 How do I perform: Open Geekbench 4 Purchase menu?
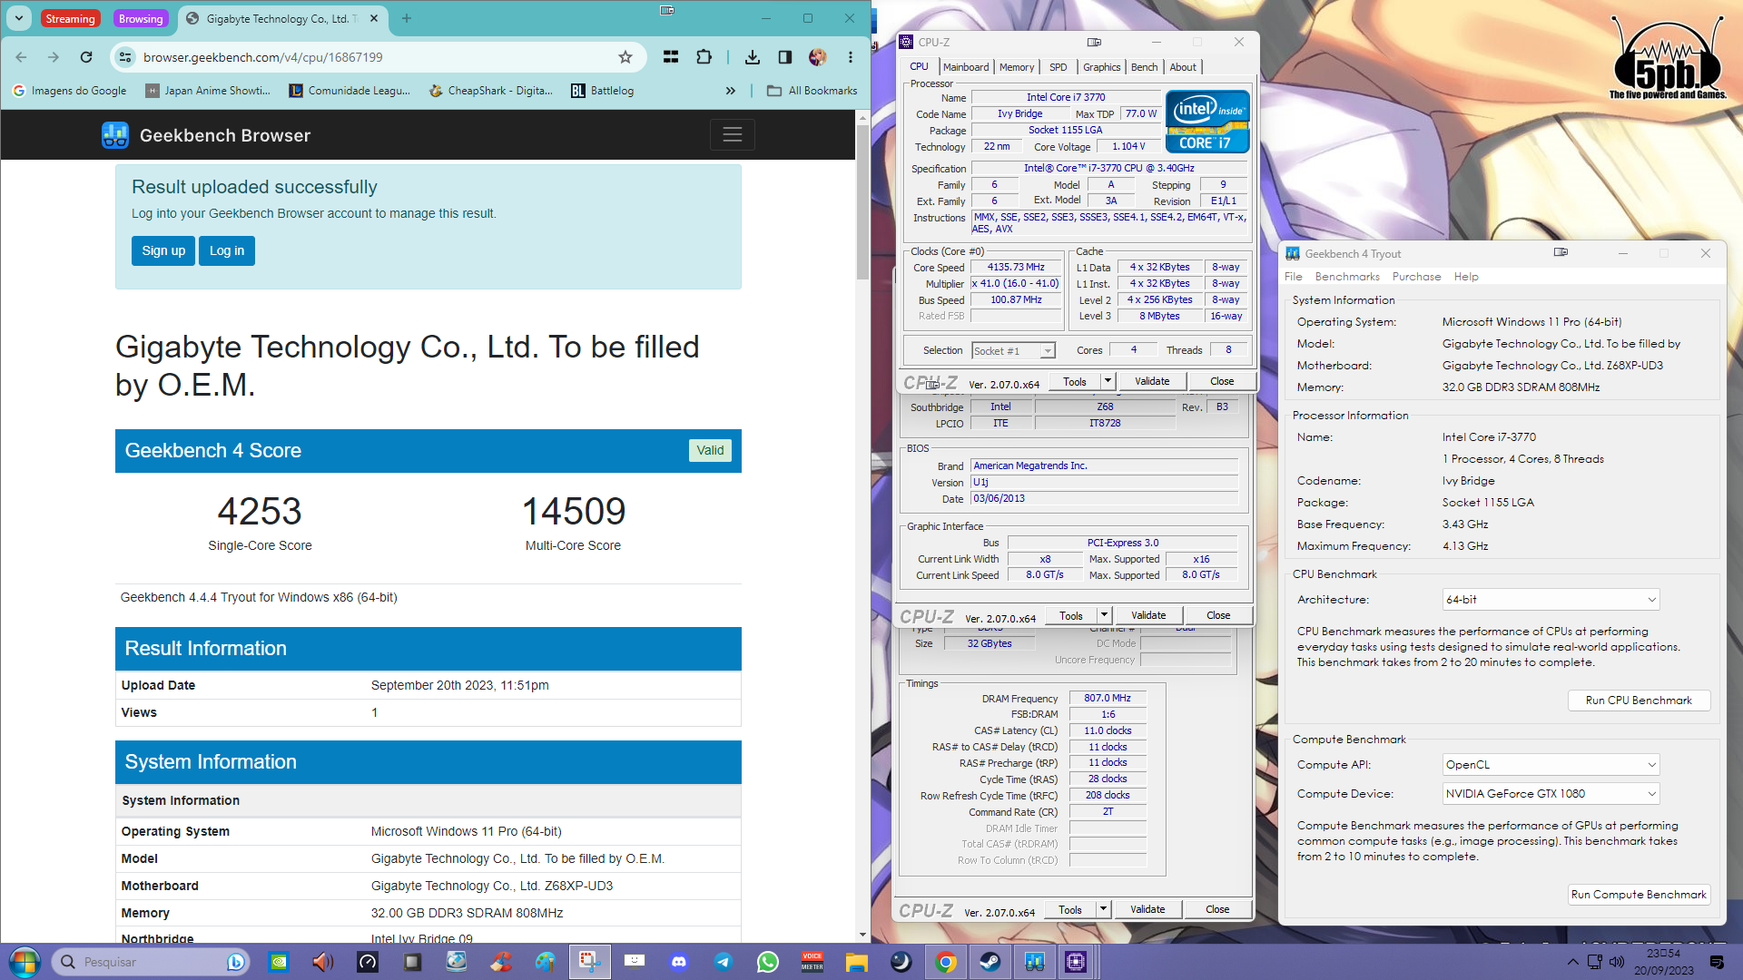1416,277
